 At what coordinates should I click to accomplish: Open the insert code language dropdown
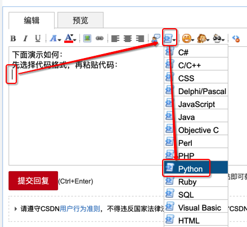169,38
